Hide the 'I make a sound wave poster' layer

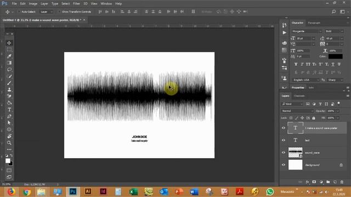tap(284, 128)
